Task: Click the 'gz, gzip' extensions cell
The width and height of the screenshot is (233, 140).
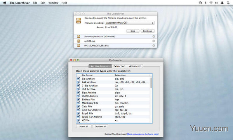Action: [120, 106]
